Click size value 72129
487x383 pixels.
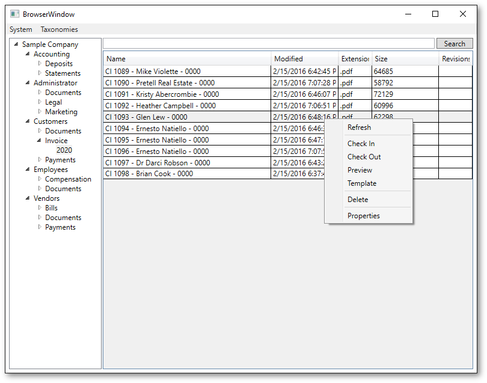tap(383, 94)
